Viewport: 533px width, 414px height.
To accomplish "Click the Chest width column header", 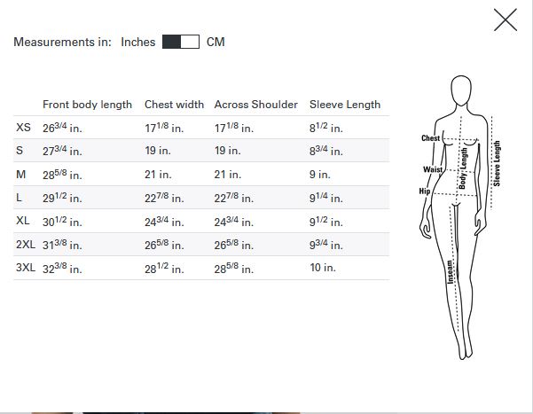I will (174, 105).
